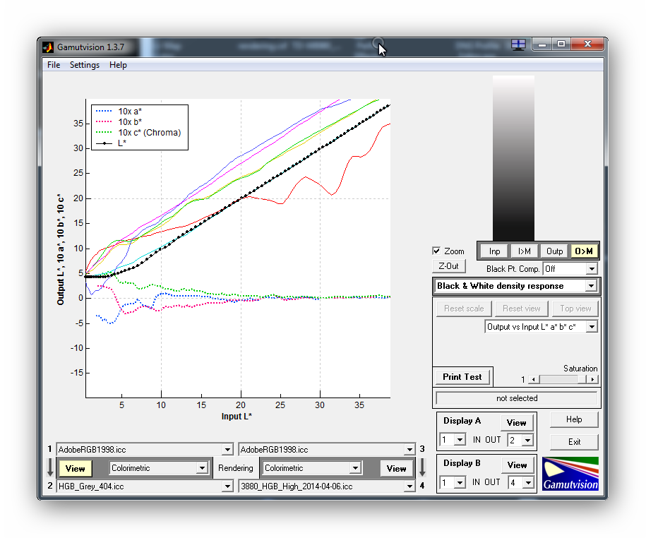Screen dimensions: 646x538
Task: Uncheck the Zoom checkbox
Action: pos(437,251)
